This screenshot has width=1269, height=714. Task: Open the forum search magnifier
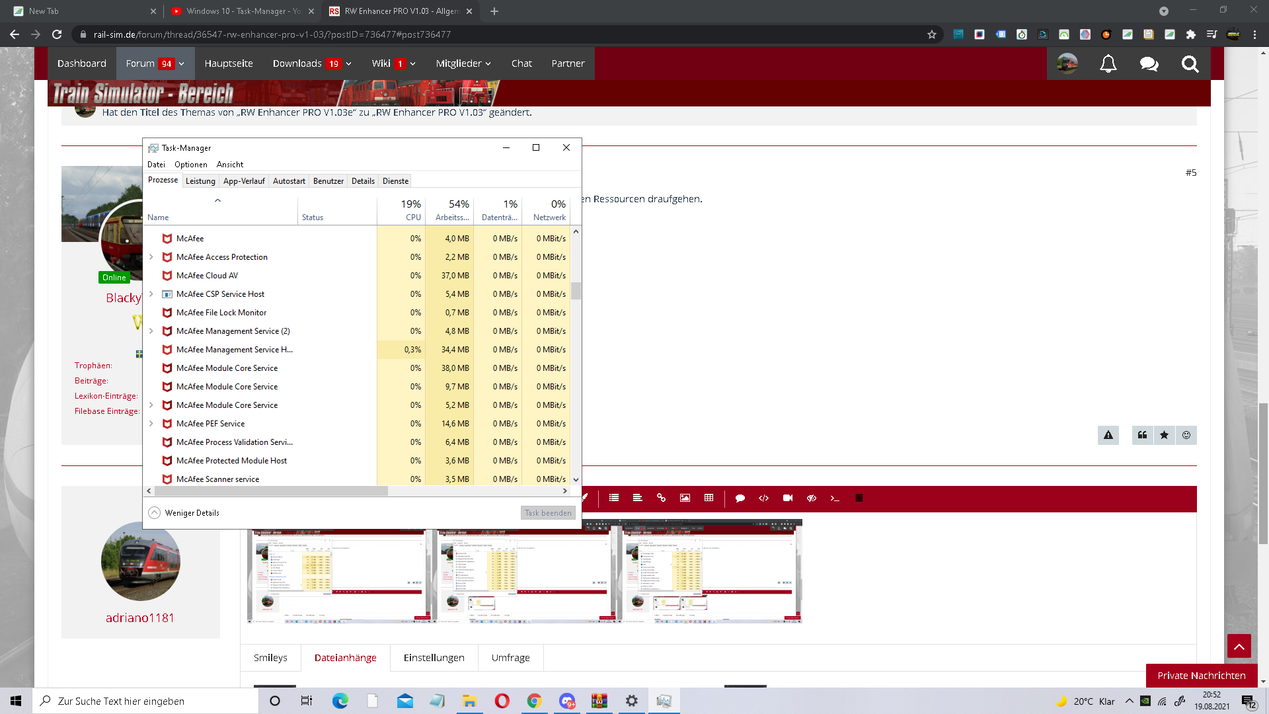[x=1190, y=63]
